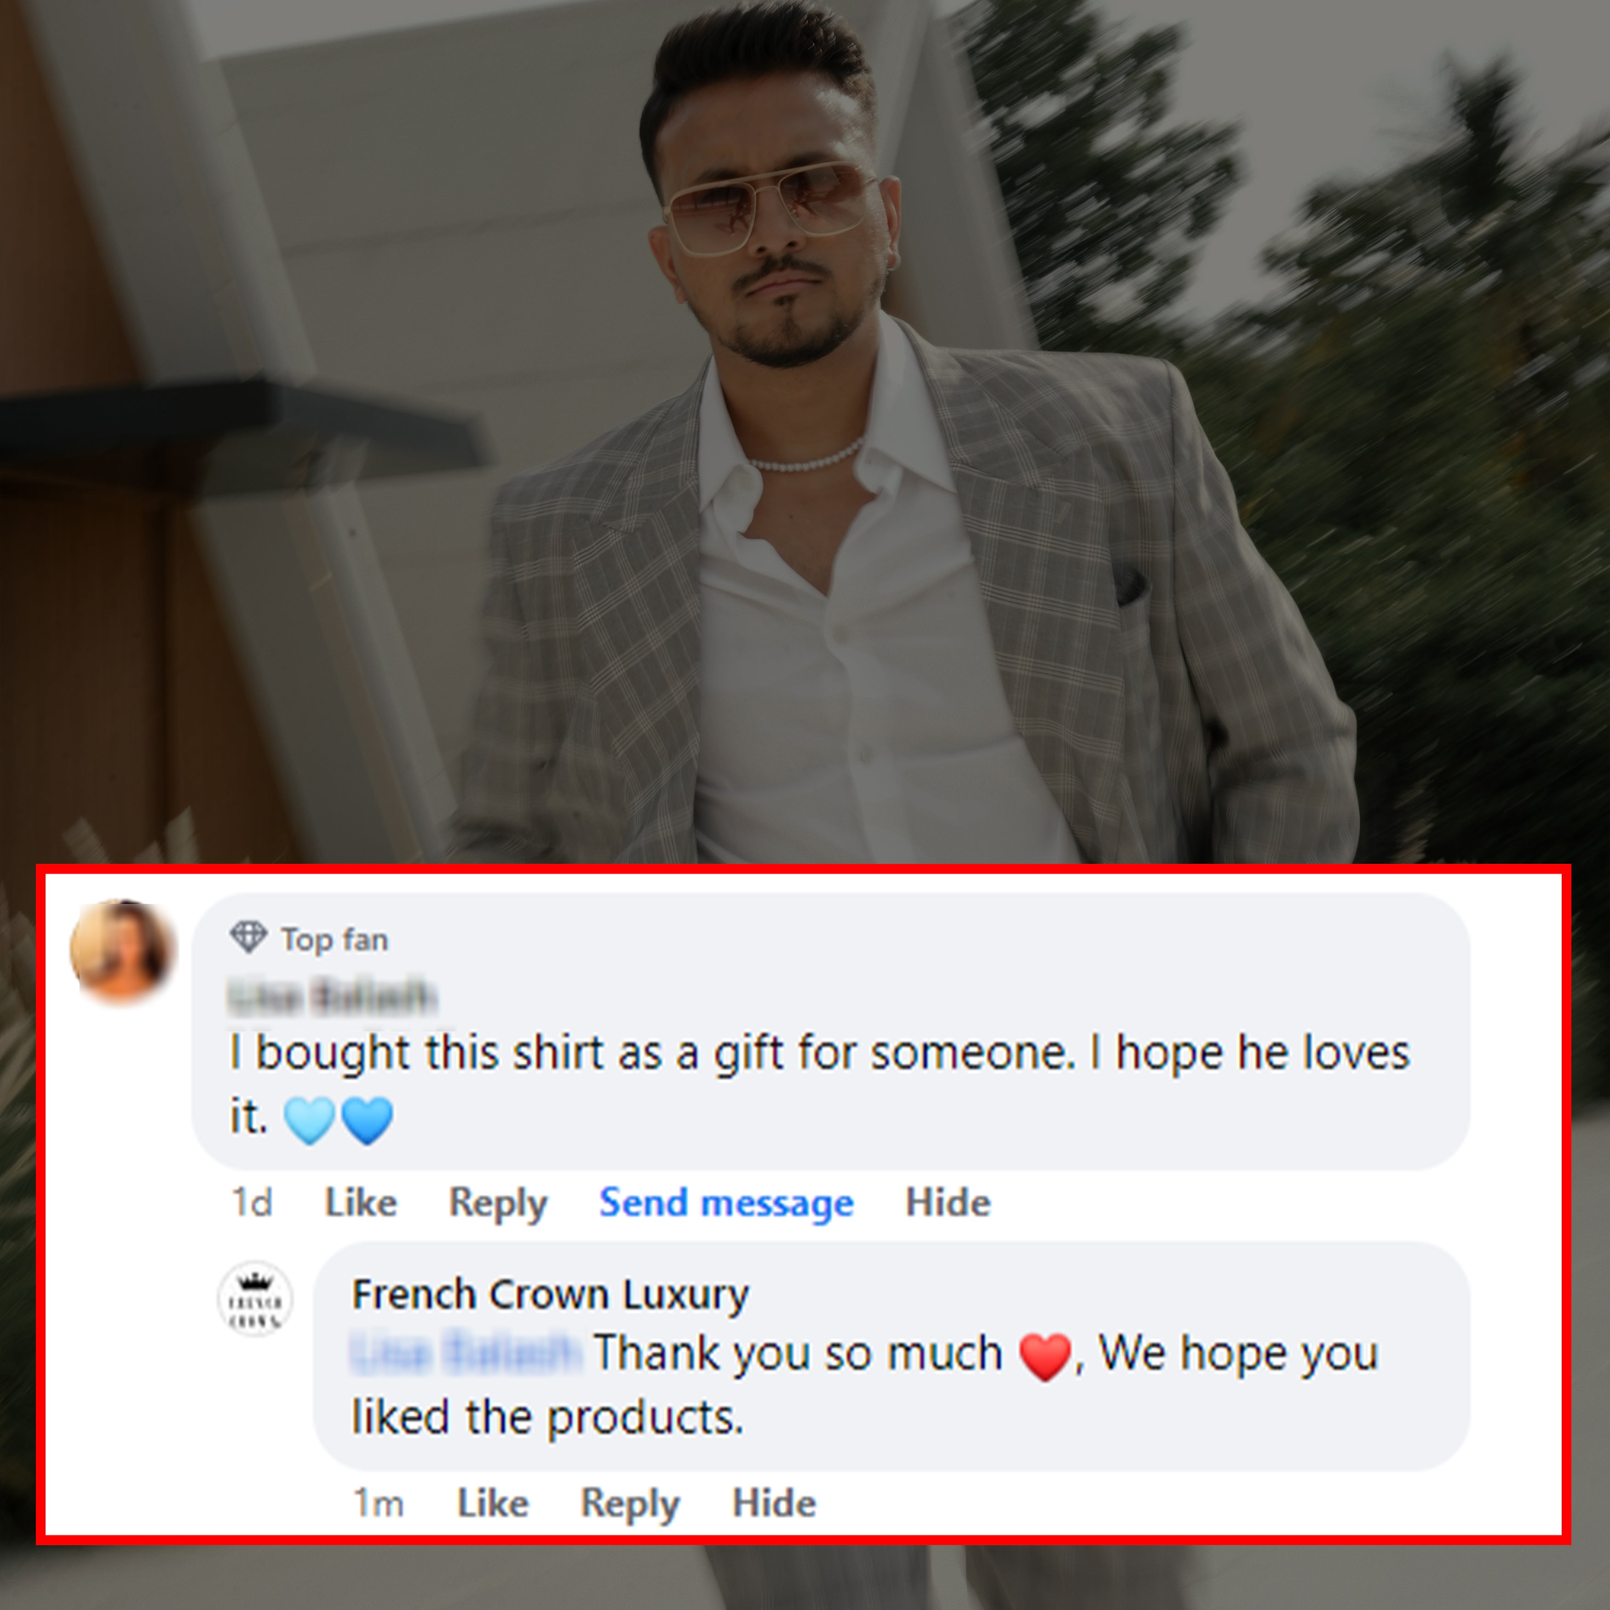This screenshot has width=1610, height=1610.
Task: Click the blurred commenter name above comment
Action: [332, 997]
